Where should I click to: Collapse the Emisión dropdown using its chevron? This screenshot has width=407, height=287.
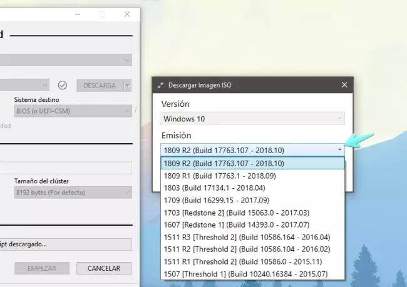coord(339,149)
